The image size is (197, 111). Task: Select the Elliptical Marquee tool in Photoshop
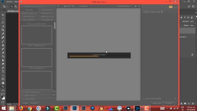pyautogui.click(x=3, y=19)
